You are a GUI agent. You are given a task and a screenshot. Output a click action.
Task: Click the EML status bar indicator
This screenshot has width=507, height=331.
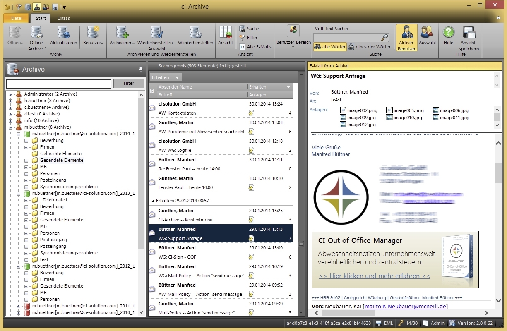(384, 323)
